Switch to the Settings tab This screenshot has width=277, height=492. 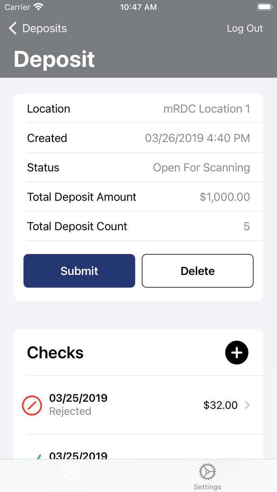point(207,476)
